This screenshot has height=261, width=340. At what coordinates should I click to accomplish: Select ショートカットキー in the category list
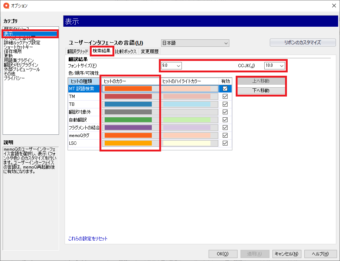(x=19, y=47)
